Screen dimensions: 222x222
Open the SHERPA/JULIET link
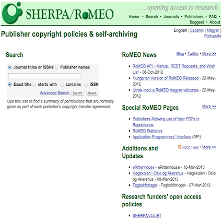click(147, 216)
